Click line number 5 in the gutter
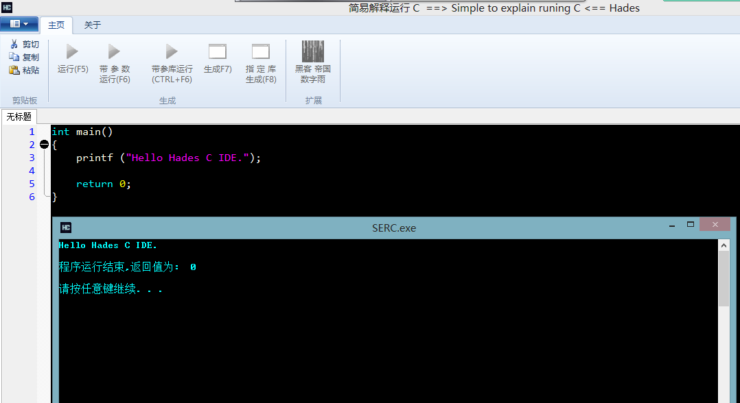This screenshot has height=403, width=740. pos(32,184)
